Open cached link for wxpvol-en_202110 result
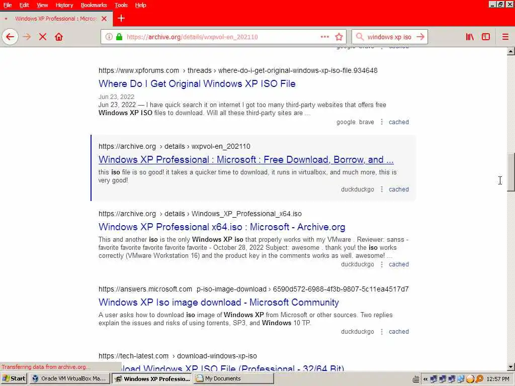This screenshot has height=386, width=515. click(399, 189)
